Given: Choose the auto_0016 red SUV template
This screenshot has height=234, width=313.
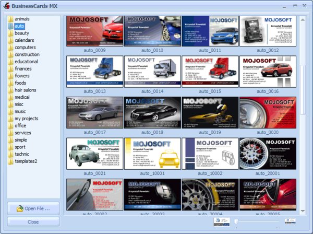Looking at the screenshot, I should click(x=268, y=72).
